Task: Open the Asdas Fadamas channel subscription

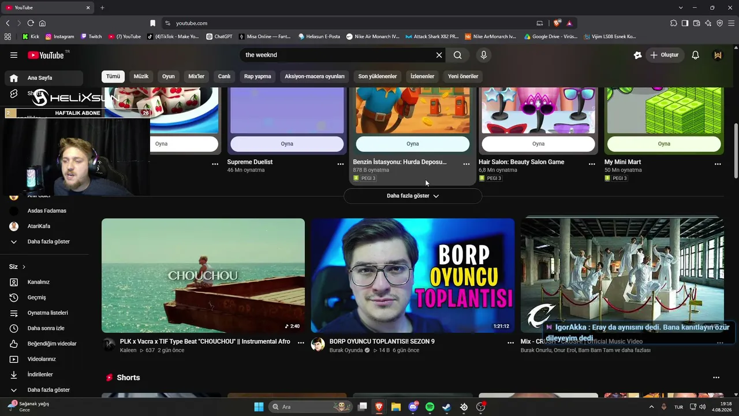Action: (x=44, y=211)
